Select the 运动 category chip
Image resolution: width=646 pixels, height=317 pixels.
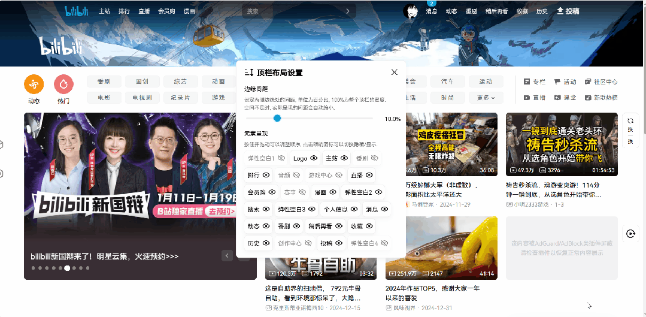[x=486, y=81]
